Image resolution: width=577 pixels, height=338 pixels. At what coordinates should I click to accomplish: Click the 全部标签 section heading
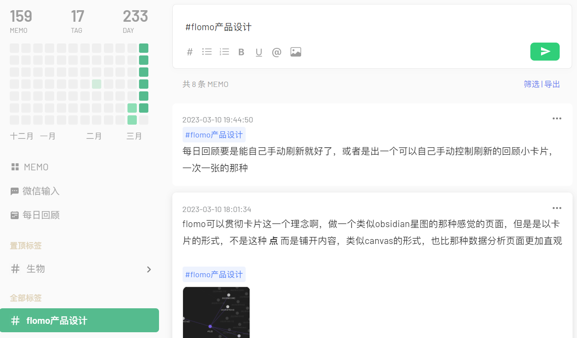tap(26, 298)
